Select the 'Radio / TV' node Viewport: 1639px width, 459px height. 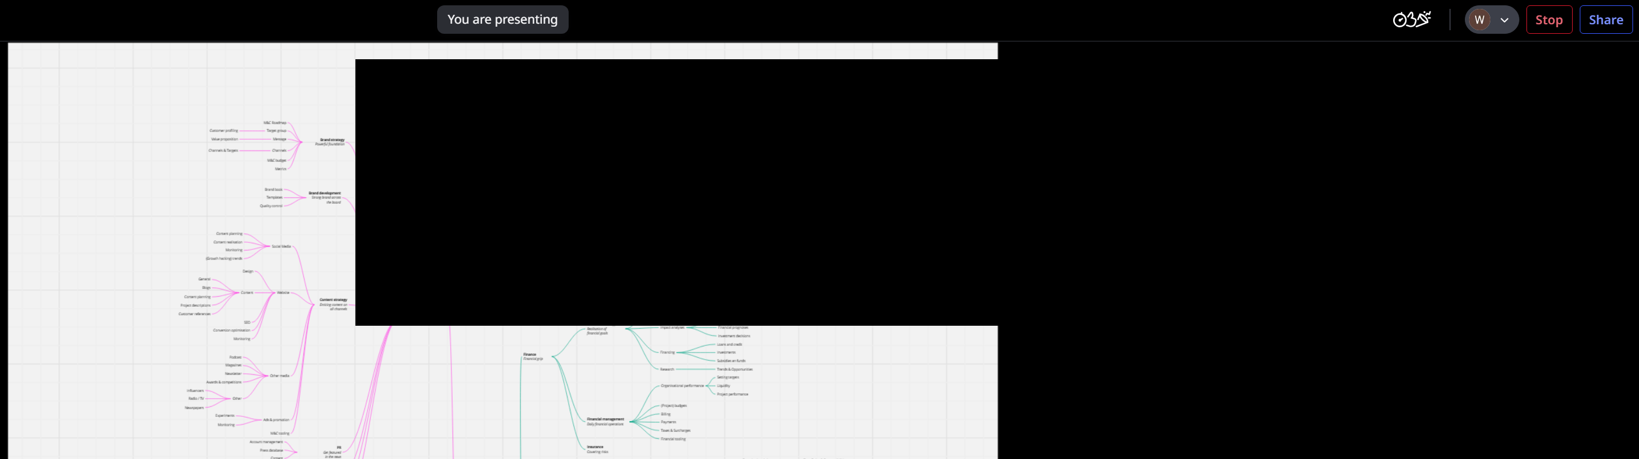(x=197, y=399)
